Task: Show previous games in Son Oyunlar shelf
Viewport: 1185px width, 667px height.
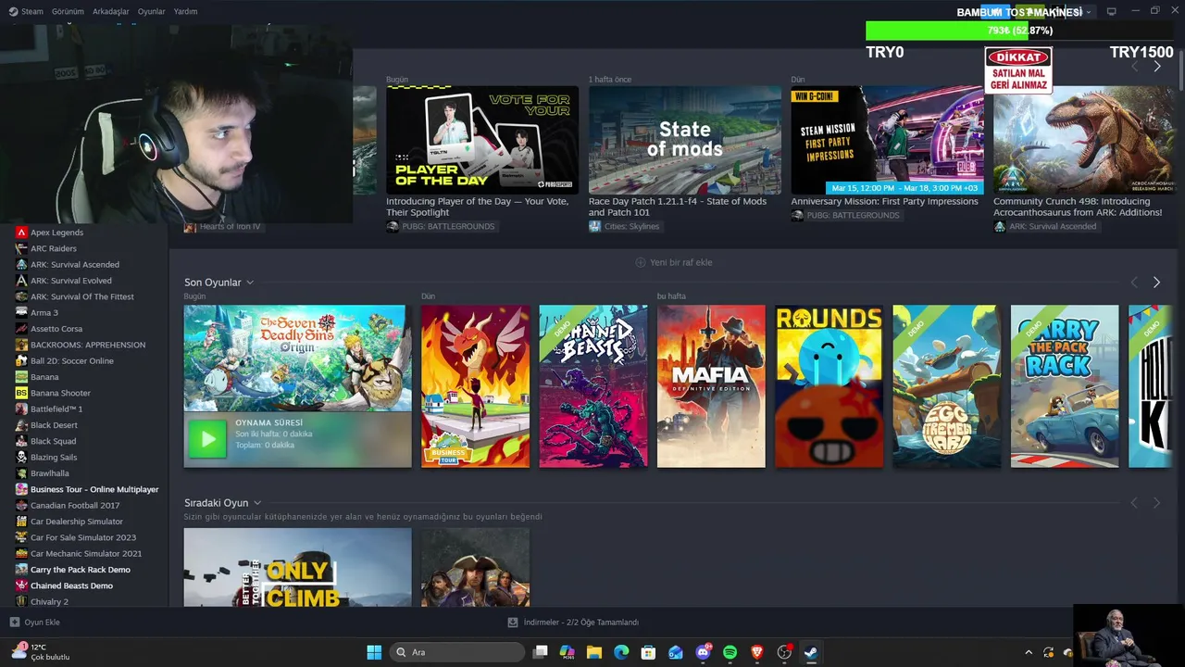Action: 1134,283
